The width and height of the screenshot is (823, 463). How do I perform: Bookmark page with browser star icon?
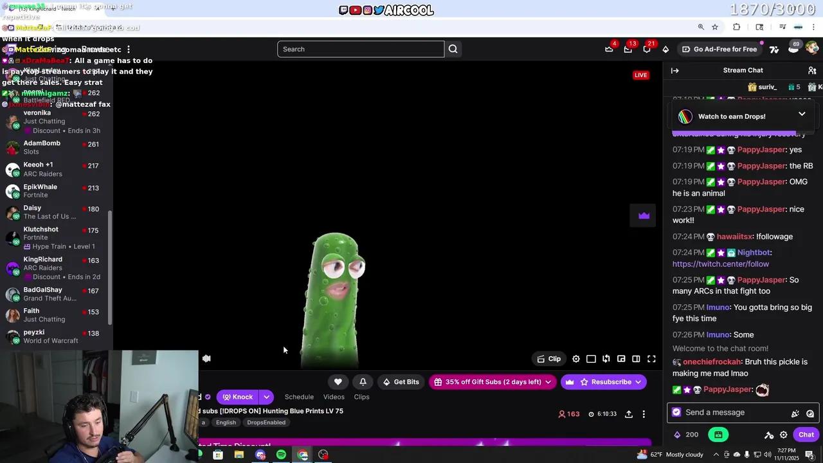coord(715,27)
